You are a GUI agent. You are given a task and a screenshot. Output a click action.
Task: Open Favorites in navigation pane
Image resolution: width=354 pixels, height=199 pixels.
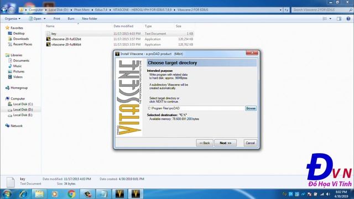pos(17,28)
